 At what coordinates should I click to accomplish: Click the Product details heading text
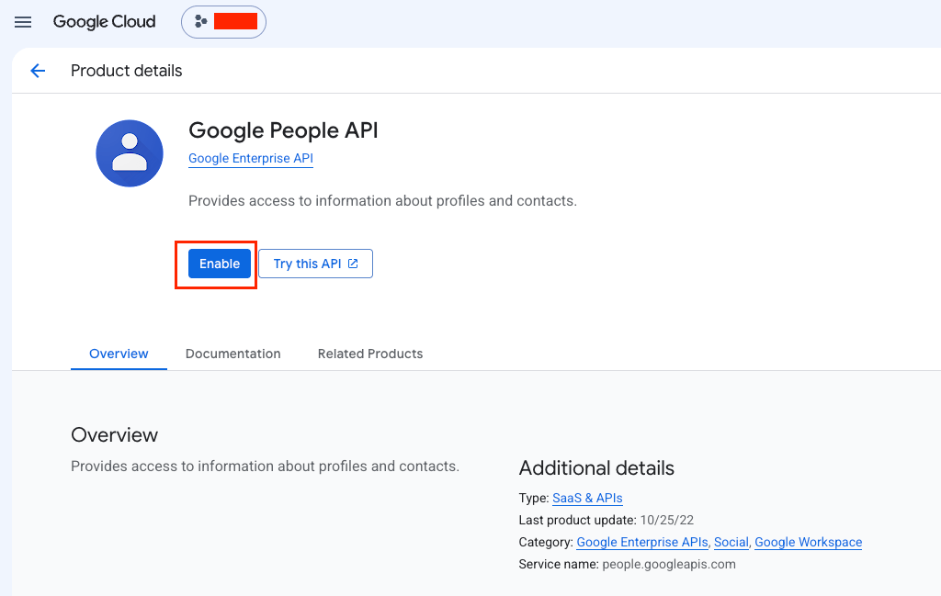tap(127, 71)
